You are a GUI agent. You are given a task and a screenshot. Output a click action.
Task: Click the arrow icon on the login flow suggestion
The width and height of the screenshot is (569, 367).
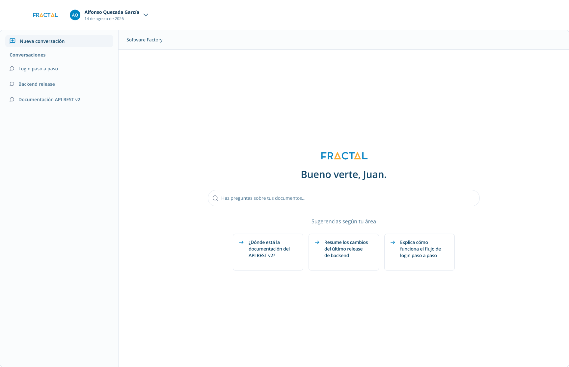click(393, 242)
